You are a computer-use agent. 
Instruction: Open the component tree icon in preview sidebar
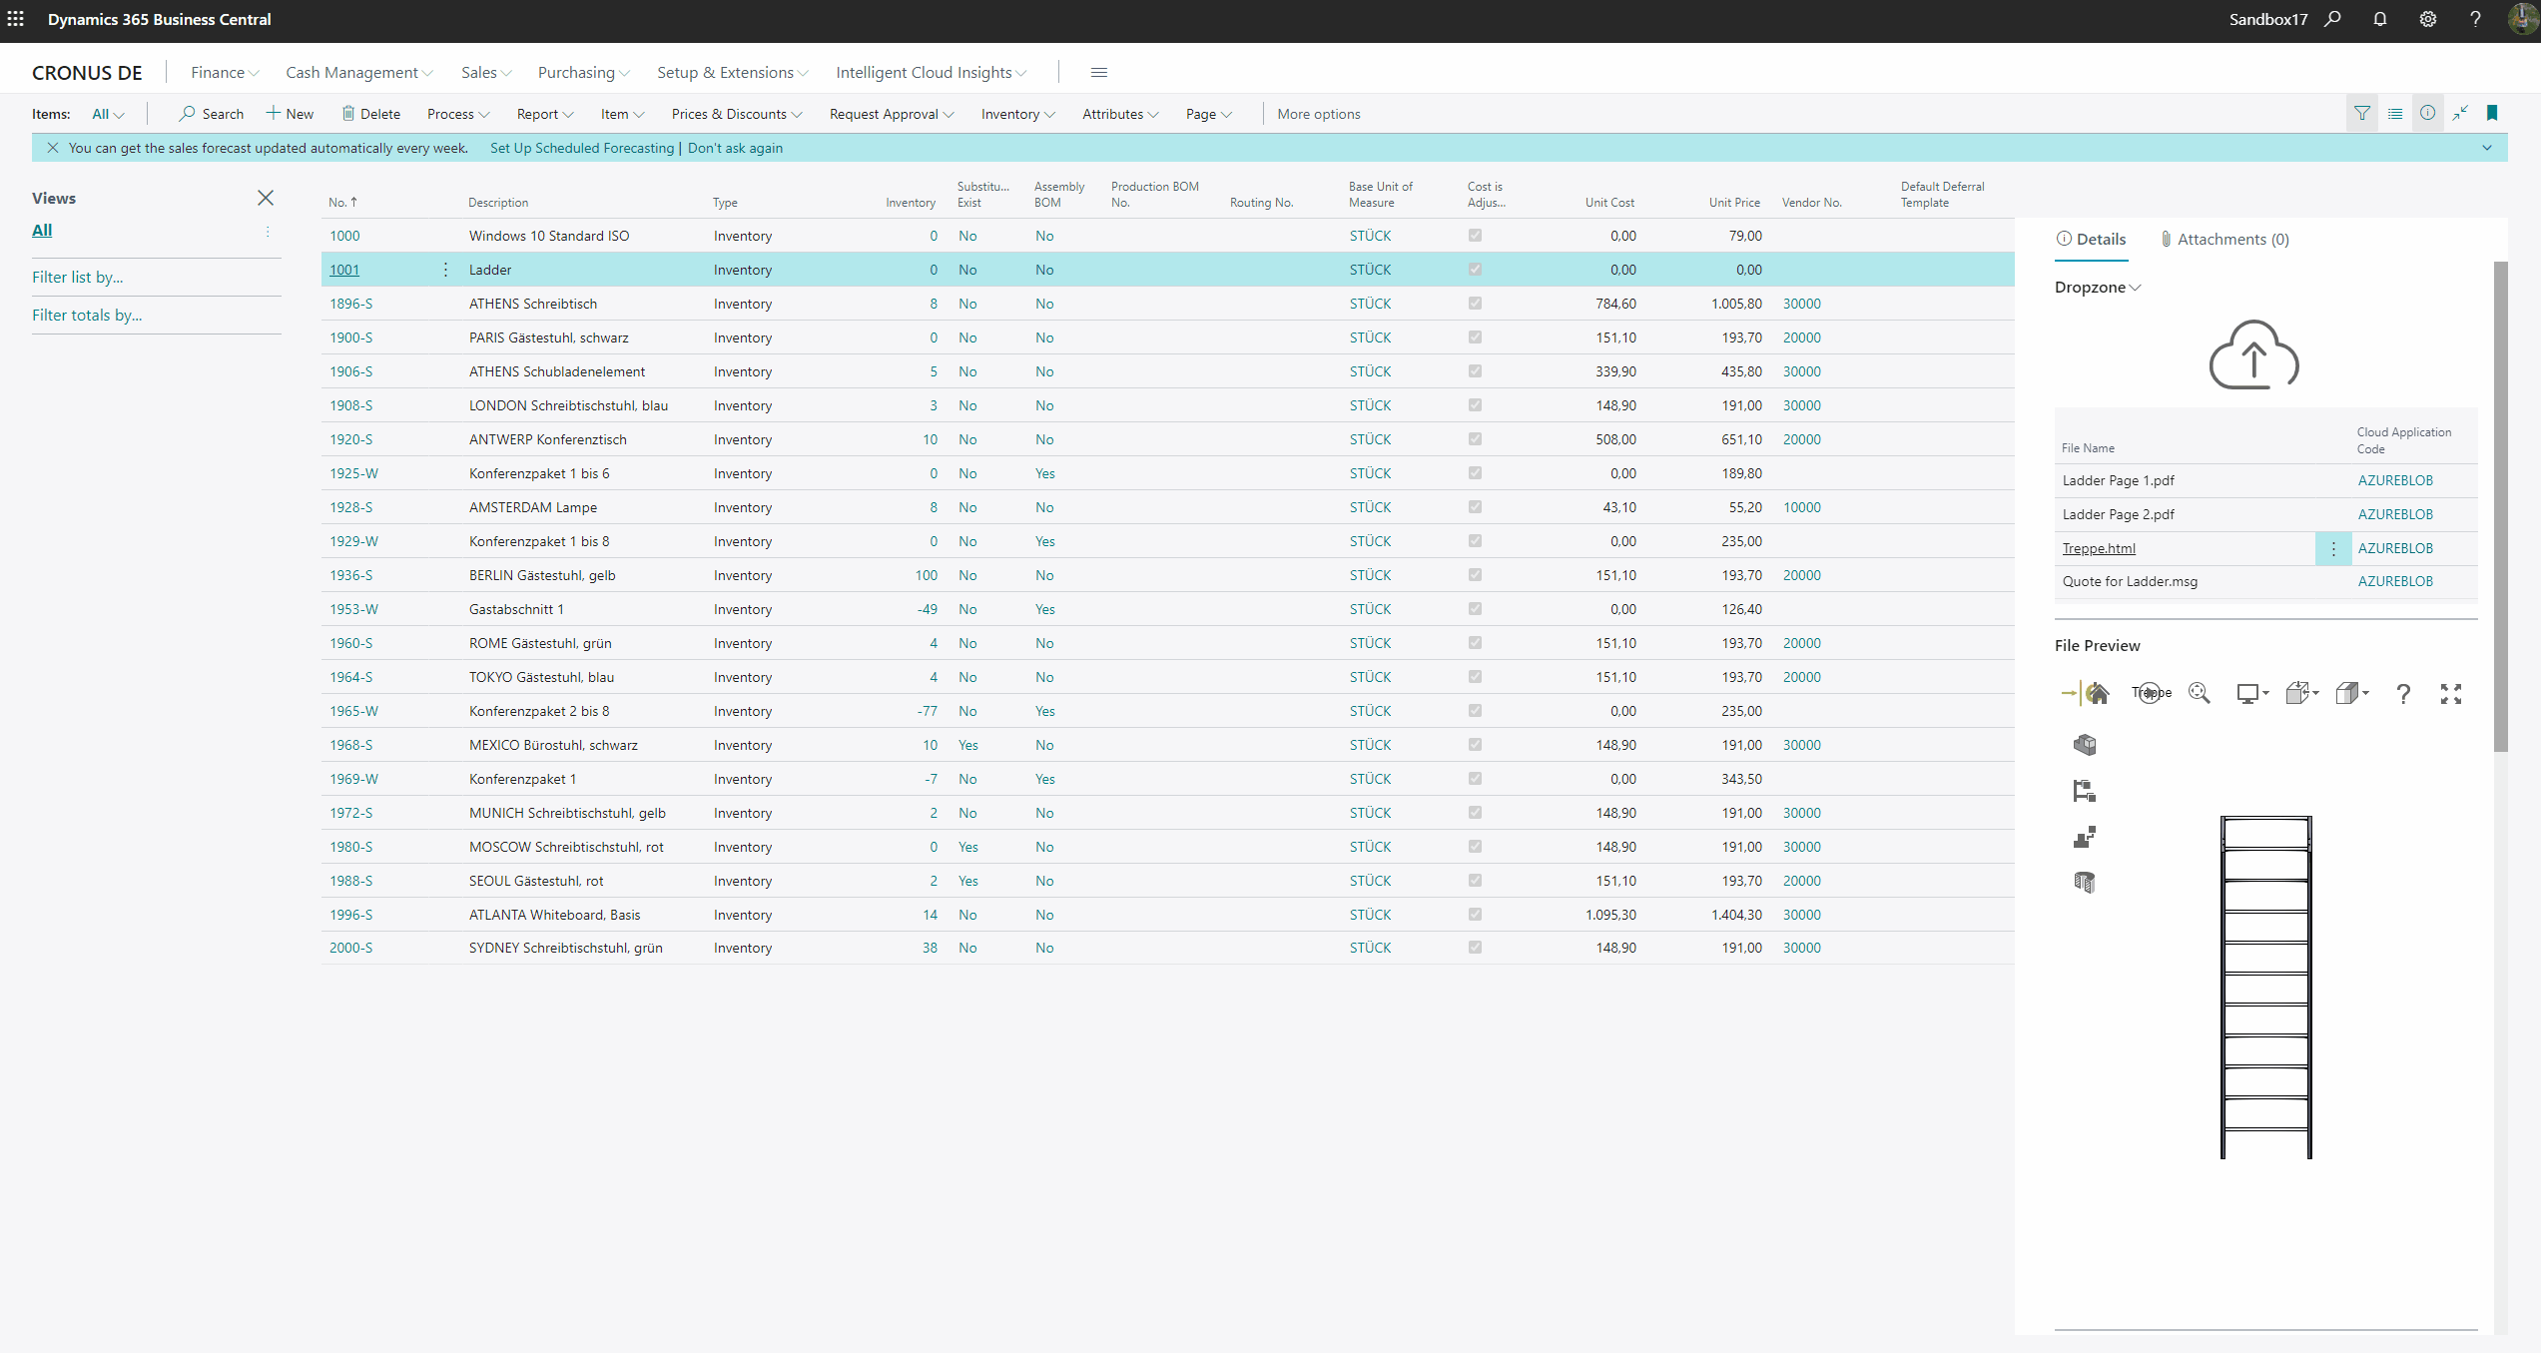click(2084, 791)
